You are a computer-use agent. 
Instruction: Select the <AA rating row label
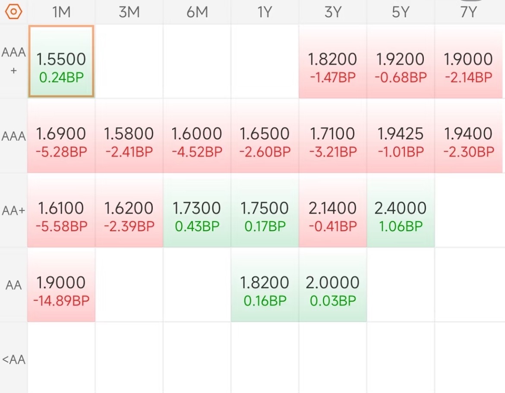(x=13, y=359)
